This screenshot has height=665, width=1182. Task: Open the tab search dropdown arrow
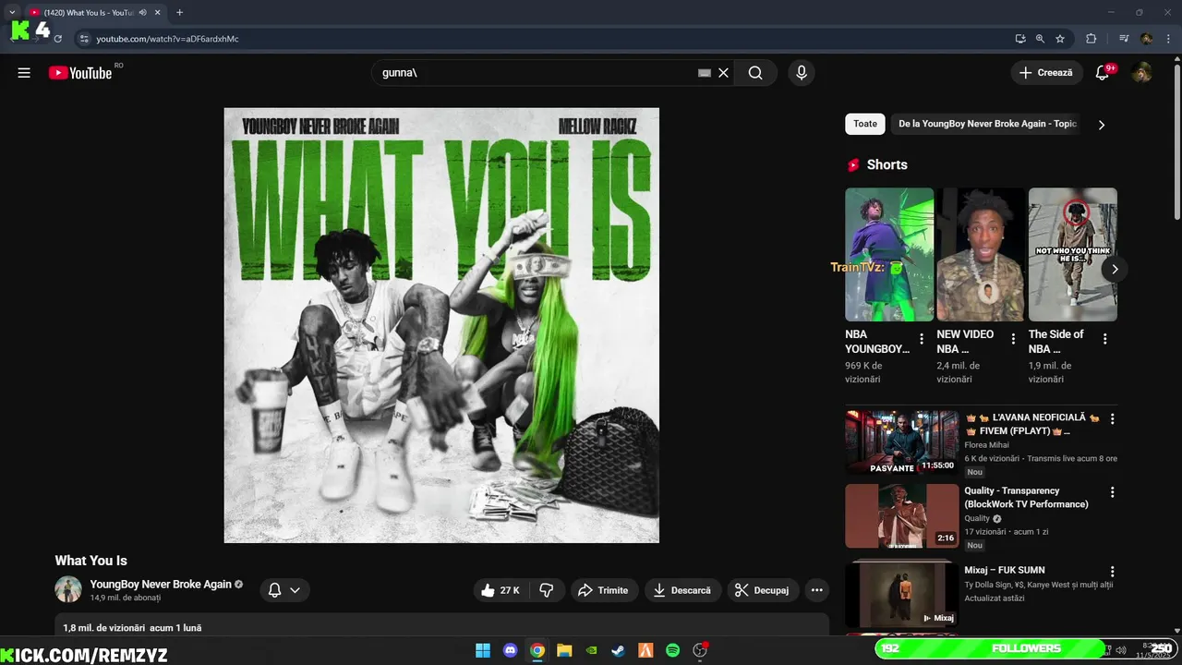[12, 12]
